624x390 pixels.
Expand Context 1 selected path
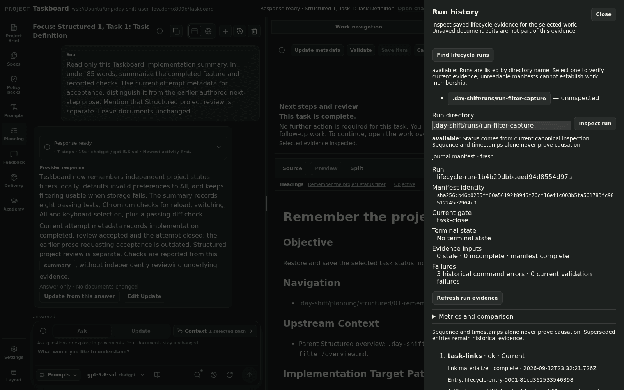(215, 331)
